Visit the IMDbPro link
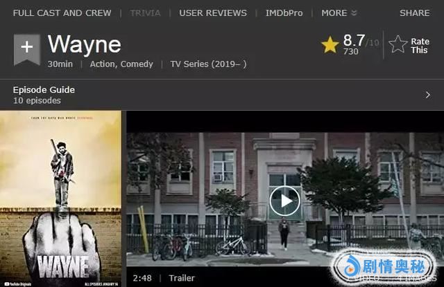The height and width of the screenshot is (287, 444). 284,13
